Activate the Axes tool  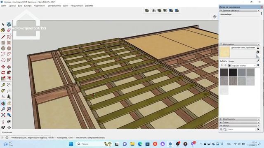[x=3, y=97]
